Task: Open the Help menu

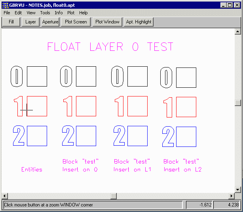Action: click(x=84, y=13)
